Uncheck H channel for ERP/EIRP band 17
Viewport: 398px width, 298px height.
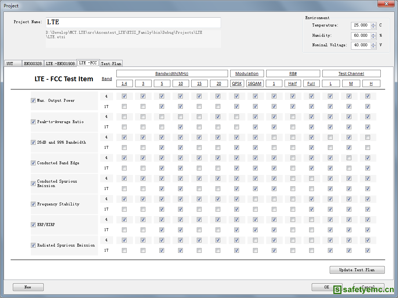(368, 230)
